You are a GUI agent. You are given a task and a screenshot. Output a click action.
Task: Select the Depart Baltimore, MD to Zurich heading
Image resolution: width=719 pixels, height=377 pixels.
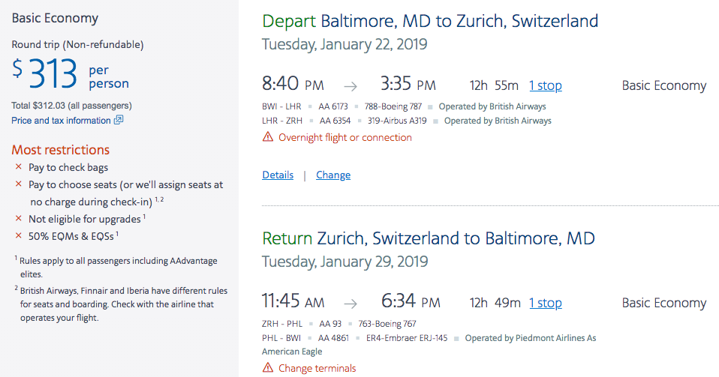[x=430, y=20]
